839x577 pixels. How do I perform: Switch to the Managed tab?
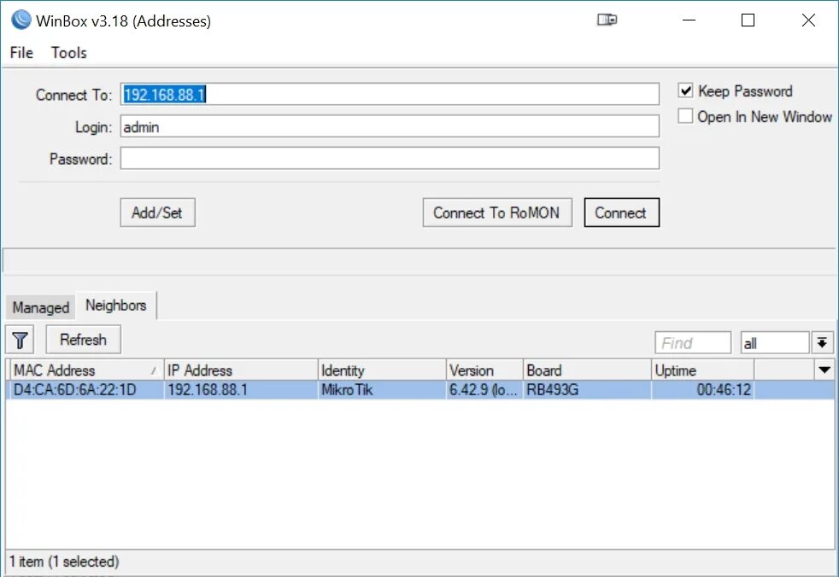point(41,307)
